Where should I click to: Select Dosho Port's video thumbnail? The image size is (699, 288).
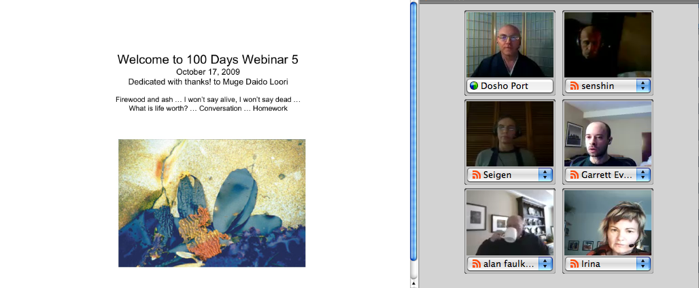(510, 45)
